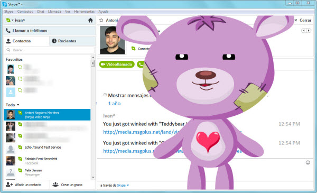Toggle favorite star next to Antoni

pyautogui.click(x=101, y=20)
